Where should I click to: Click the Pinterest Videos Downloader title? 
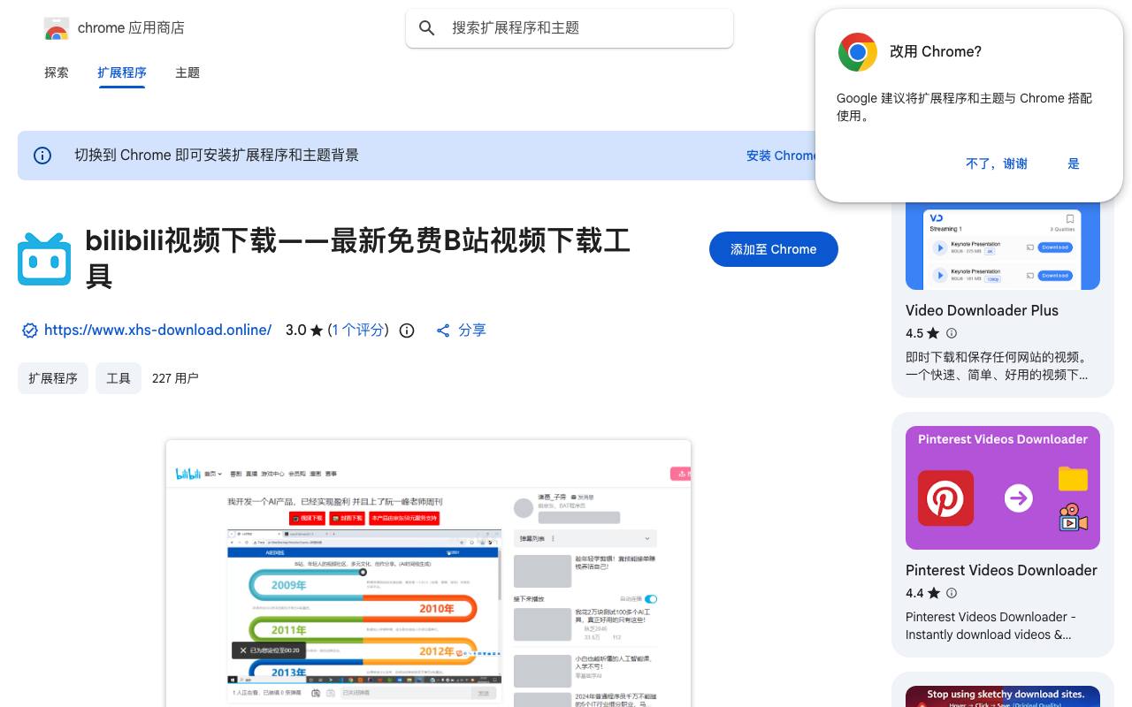1001,570
